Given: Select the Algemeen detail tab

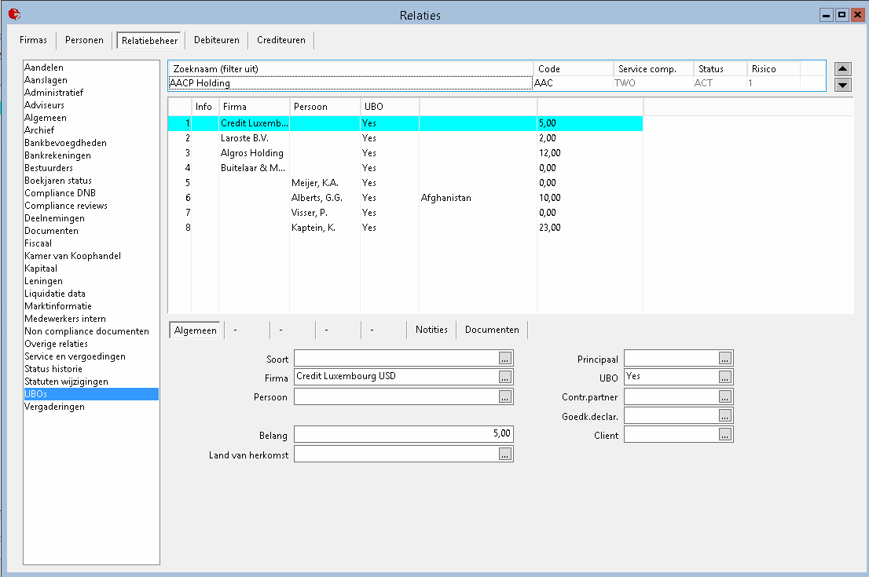Looking at the screenshot, I should click(x=195, y=330).
